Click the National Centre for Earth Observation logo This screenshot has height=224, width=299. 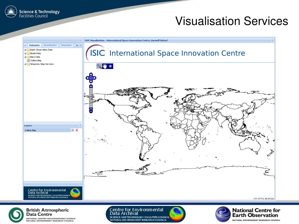248,214
